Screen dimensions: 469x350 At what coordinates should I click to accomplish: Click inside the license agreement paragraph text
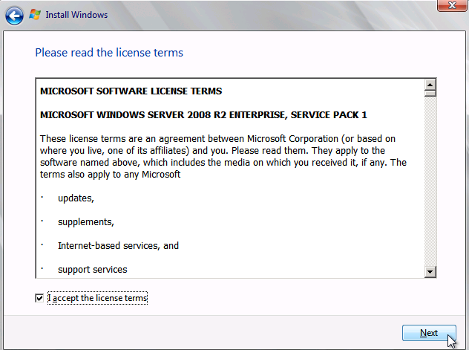coord(223,151)
